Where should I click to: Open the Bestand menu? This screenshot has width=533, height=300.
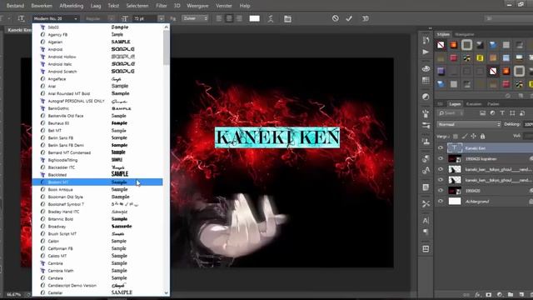(15, 6)
